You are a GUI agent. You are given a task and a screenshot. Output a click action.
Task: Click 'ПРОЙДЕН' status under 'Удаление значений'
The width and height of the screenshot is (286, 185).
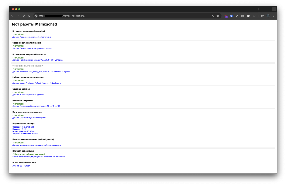18,92
